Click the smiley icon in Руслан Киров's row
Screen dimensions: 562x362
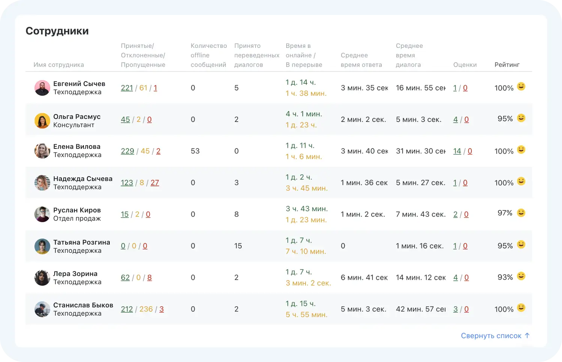tap(521, 213)
